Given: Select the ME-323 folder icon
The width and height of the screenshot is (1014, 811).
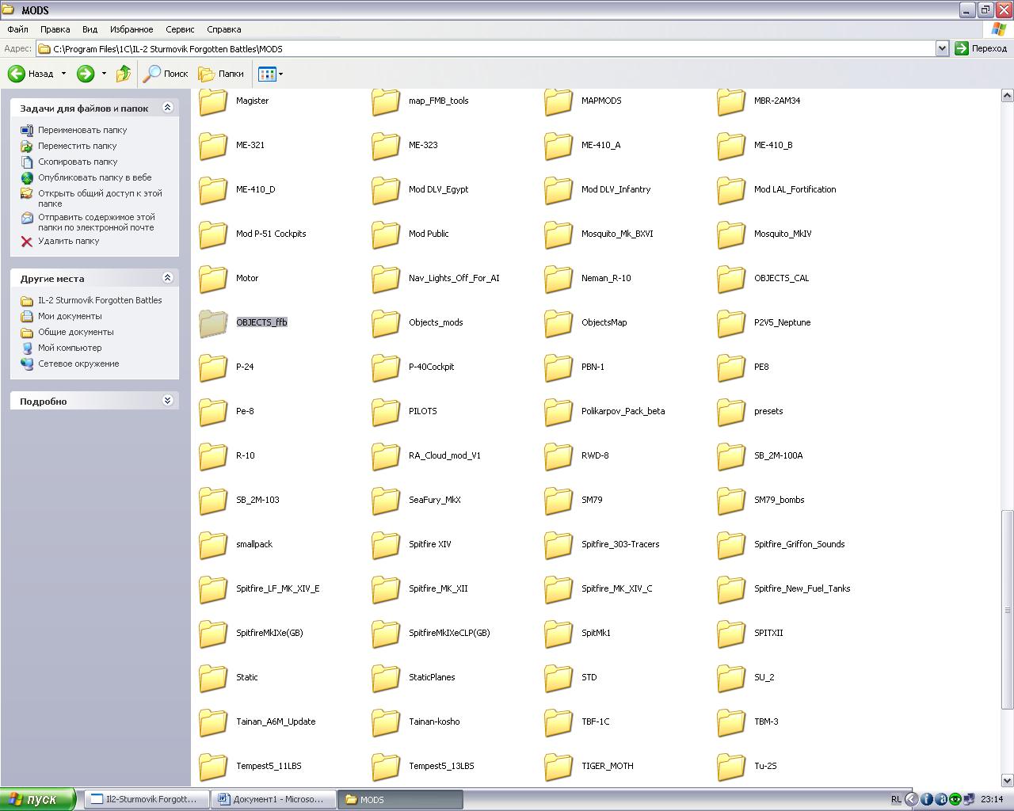Looking at the screenshot, I should [386, 145].
